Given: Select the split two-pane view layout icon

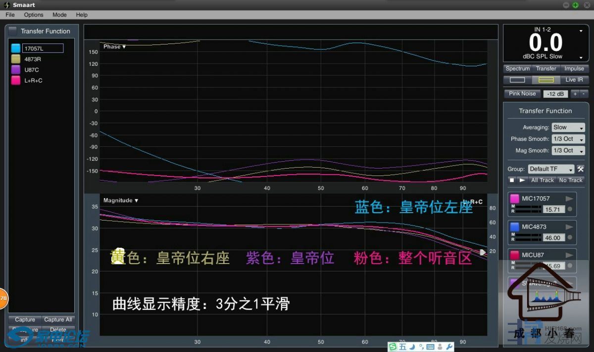Looking at the screenshot, I should coord(546,80).
